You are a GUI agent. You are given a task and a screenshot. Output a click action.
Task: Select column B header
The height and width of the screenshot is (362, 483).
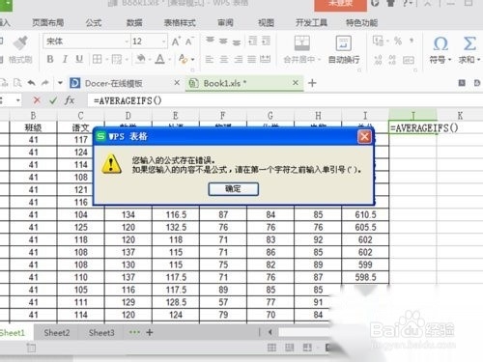33,115
